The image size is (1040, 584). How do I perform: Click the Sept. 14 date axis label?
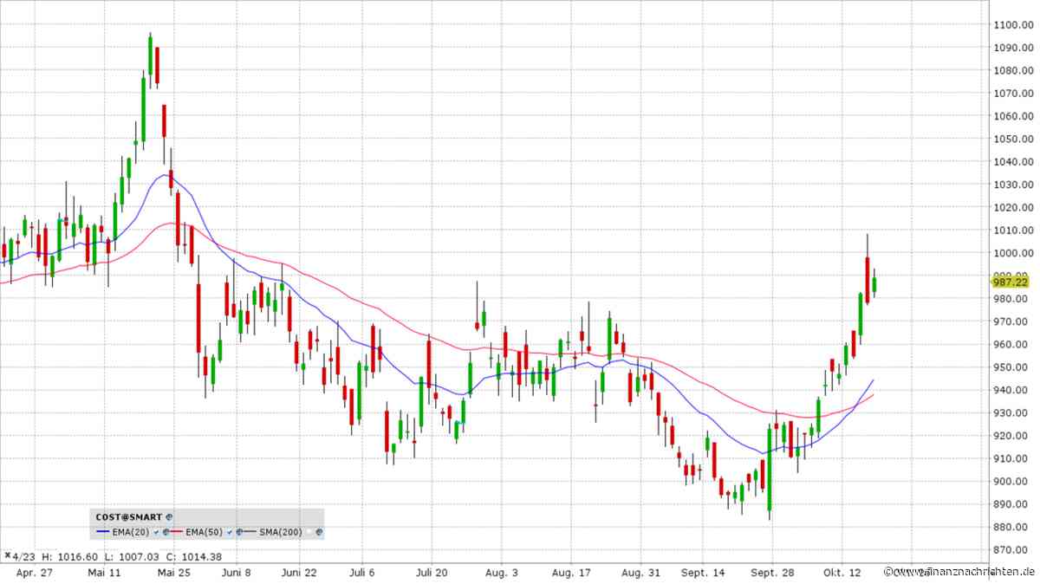click(704, 573)
